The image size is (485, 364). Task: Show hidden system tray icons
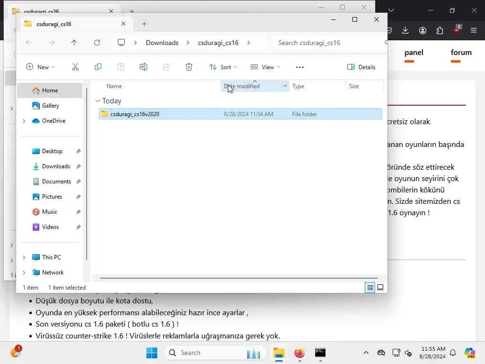tap(366, 353)
